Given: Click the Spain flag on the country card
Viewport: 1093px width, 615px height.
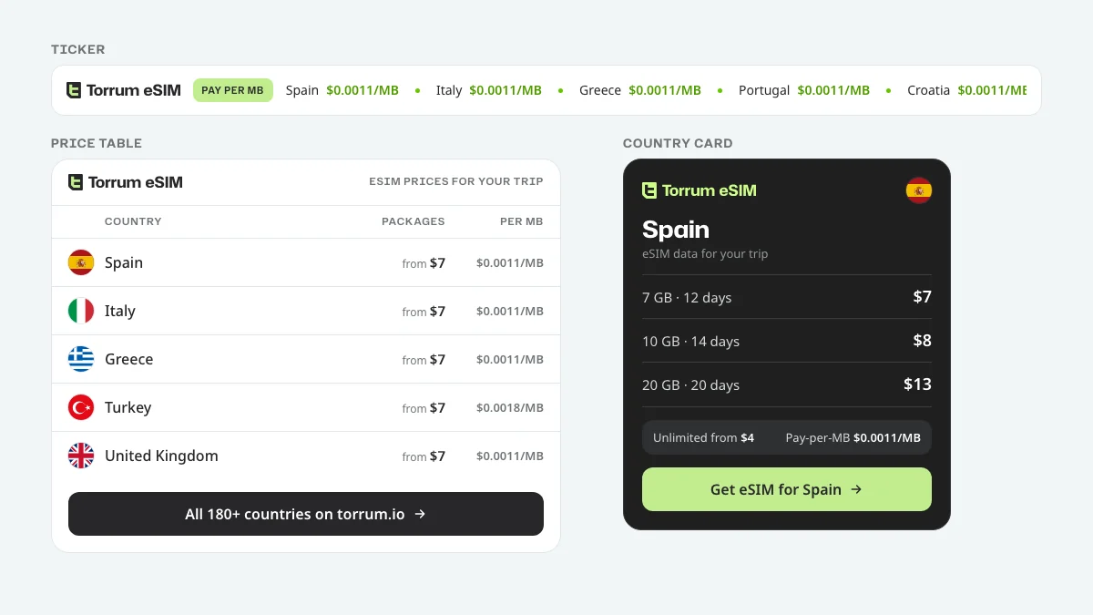Looking at the screenshot, I should pos(919,190).
